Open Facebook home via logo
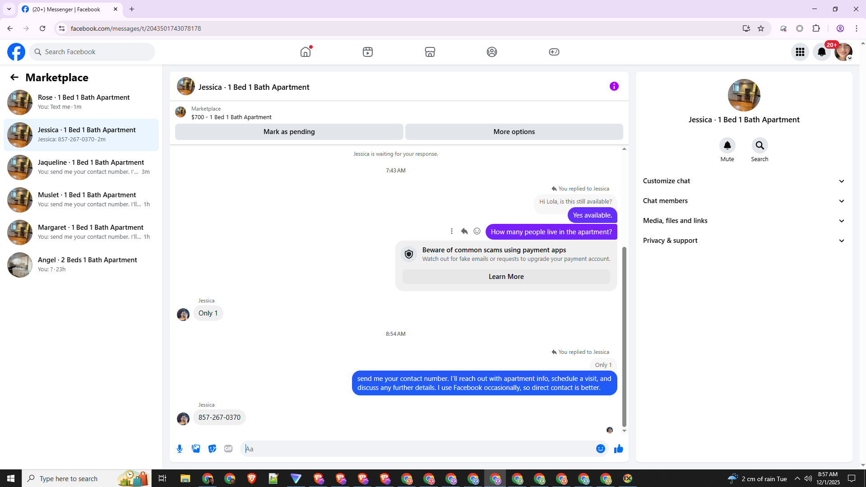 pyautogui.click(x=16, y=52)
